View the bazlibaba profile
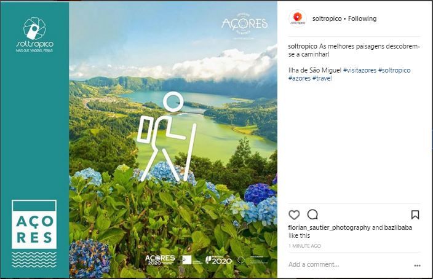The height and width of the screenshot is (279, 433). point(398,227)
